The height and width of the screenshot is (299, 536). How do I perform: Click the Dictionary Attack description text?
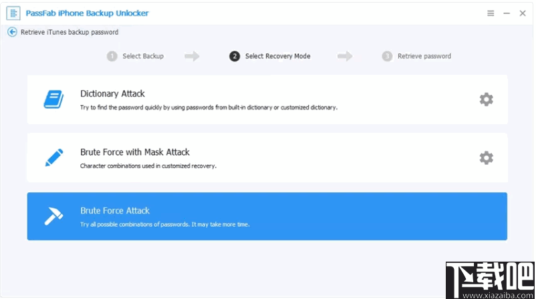209,107
